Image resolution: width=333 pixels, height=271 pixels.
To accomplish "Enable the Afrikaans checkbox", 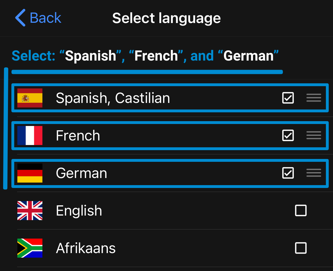I will click(301, 248).
